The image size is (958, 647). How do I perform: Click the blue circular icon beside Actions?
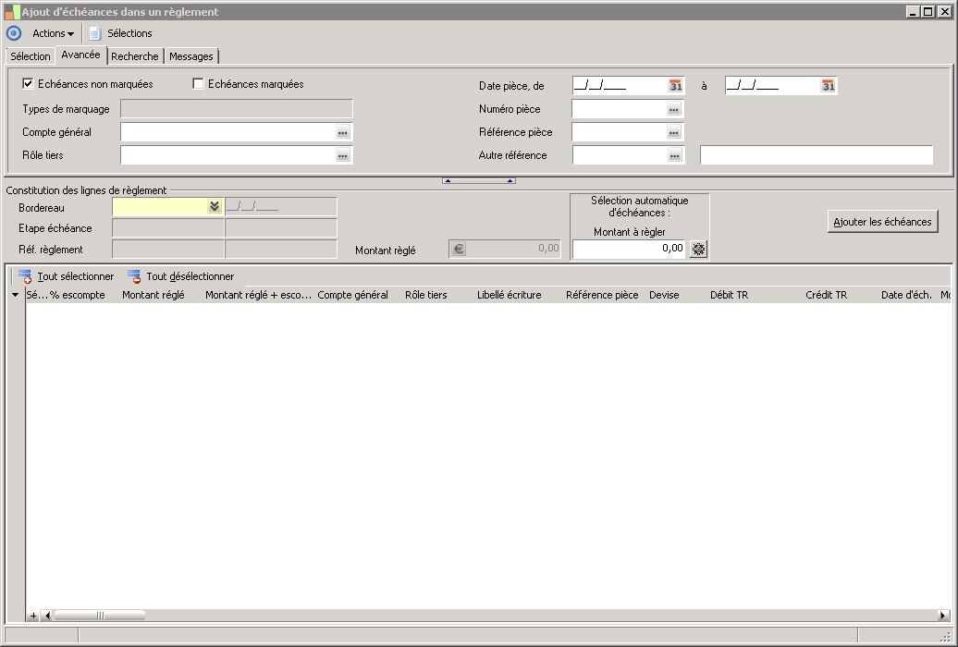[x=14, y=33]
